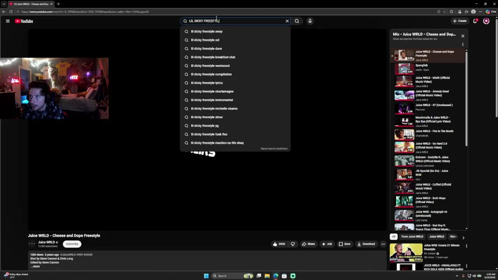Screen dimensions: 498x280
Task: Open the Windows Start menu
Action: (206, 276)
